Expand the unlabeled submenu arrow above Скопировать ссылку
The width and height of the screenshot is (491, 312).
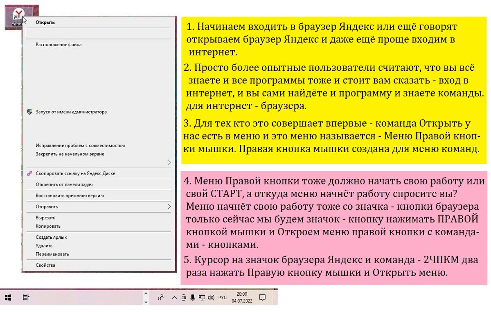click(169, 162)
